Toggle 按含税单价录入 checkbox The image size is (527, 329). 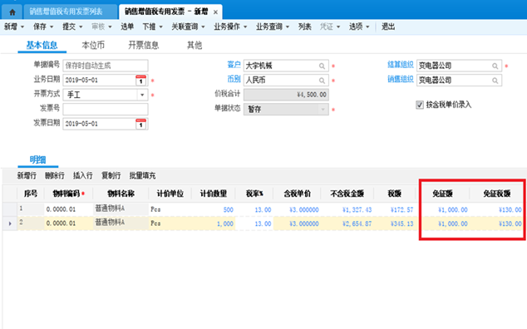pyautogui.click(x=420, y=105)
